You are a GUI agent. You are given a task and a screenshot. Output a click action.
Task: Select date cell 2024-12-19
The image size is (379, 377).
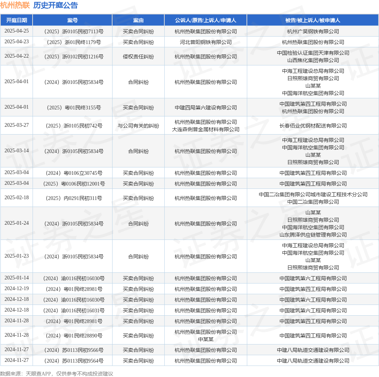pyautogui.click(x=16, y=288)
